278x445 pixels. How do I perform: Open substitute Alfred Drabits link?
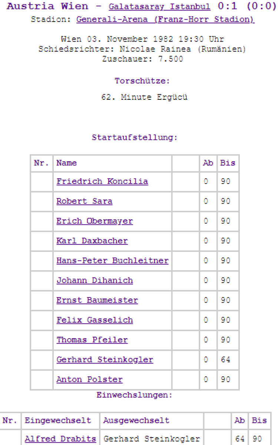tap(60, 439)
